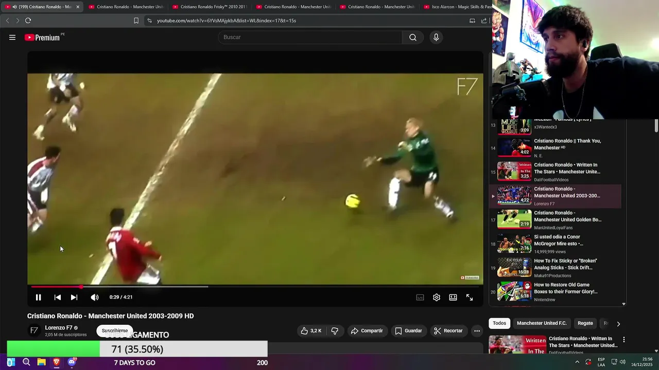Click Recortar to clip video
659x370 pixels.
tap(448, 331)
